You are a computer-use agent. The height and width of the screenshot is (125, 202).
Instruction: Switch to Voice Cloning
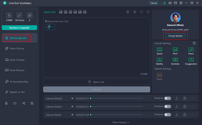17,48
